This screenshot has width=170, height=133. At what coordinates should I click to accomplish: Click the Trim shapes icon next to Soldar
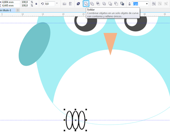pos(92,4)
